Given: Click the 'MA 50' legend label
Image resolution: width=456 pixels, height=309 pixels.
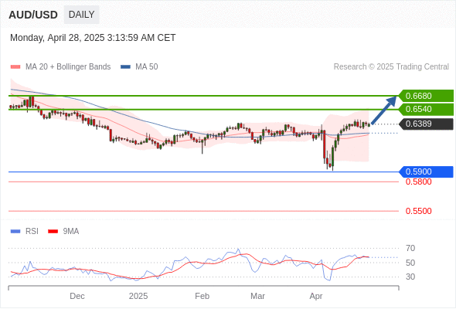Looking at the screenshot, I should click(x=147, y=67).
